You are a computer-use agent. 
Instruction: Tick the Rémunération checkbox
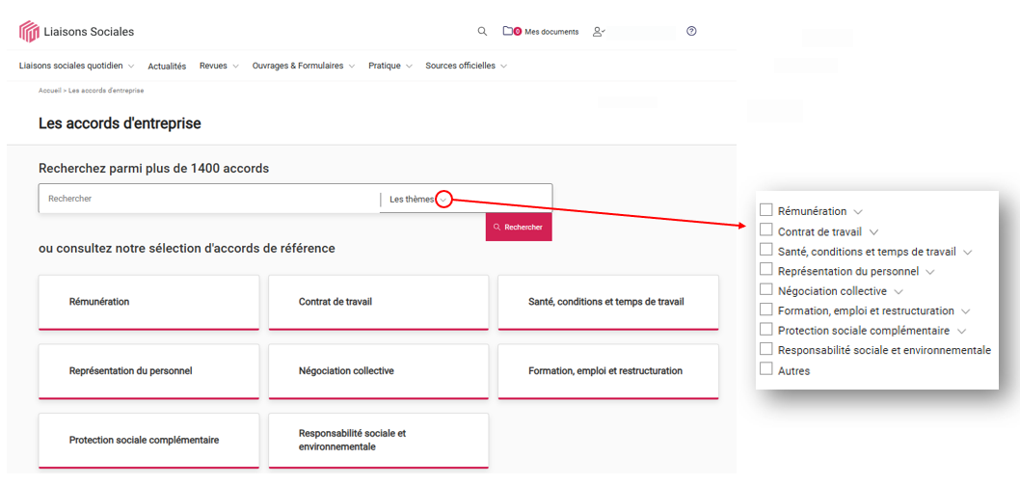coord(766,209)
